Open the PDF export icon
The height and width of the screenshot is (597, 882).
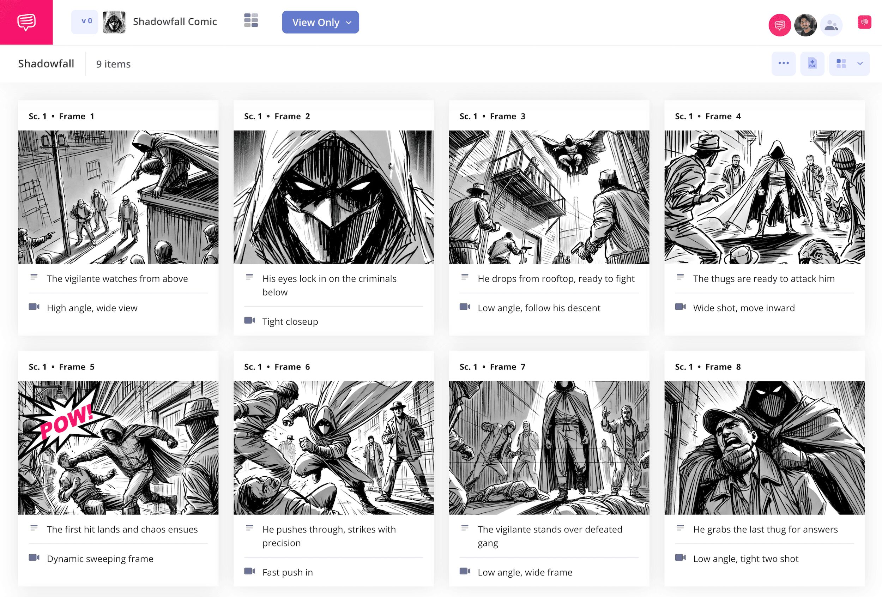[x=812, y=64]
